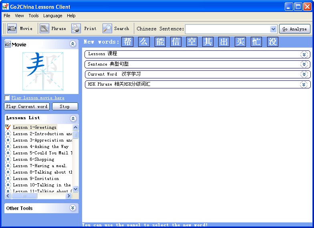Click the Search magnifier icon
Image resolution: width=314 pixels, height=228 pixels.
click(107, 29)
